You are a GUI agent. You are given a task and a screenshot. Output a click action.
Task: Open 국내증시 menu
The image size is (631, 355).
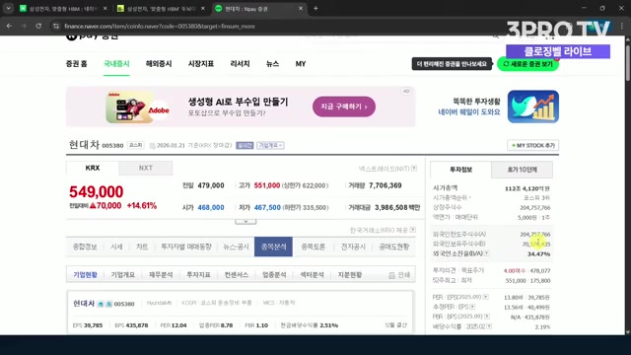pyautogui.click(x=116, y=63)
